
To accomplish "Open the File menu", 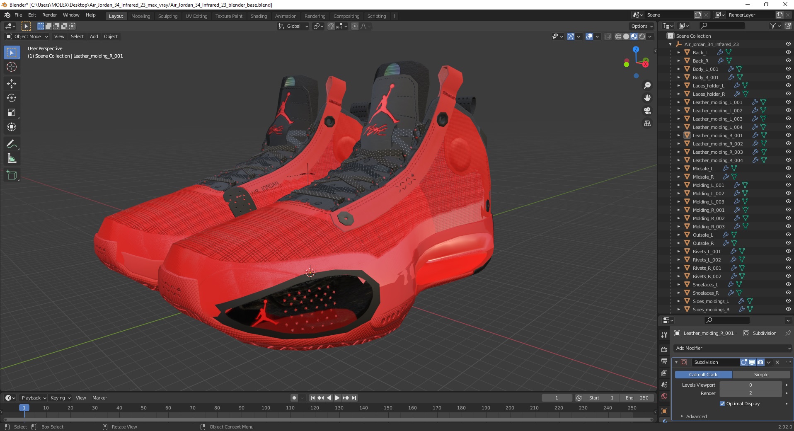I will pyautogui.click(x=18, y=15).
